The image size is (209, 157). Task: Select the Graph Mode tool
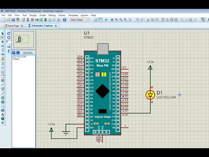3,72
